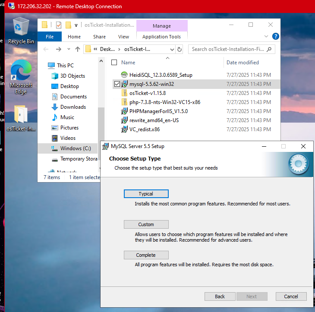Click chevron after Desk... in address bar
This screenshot has height=312, width=315.
coord(120,49)
